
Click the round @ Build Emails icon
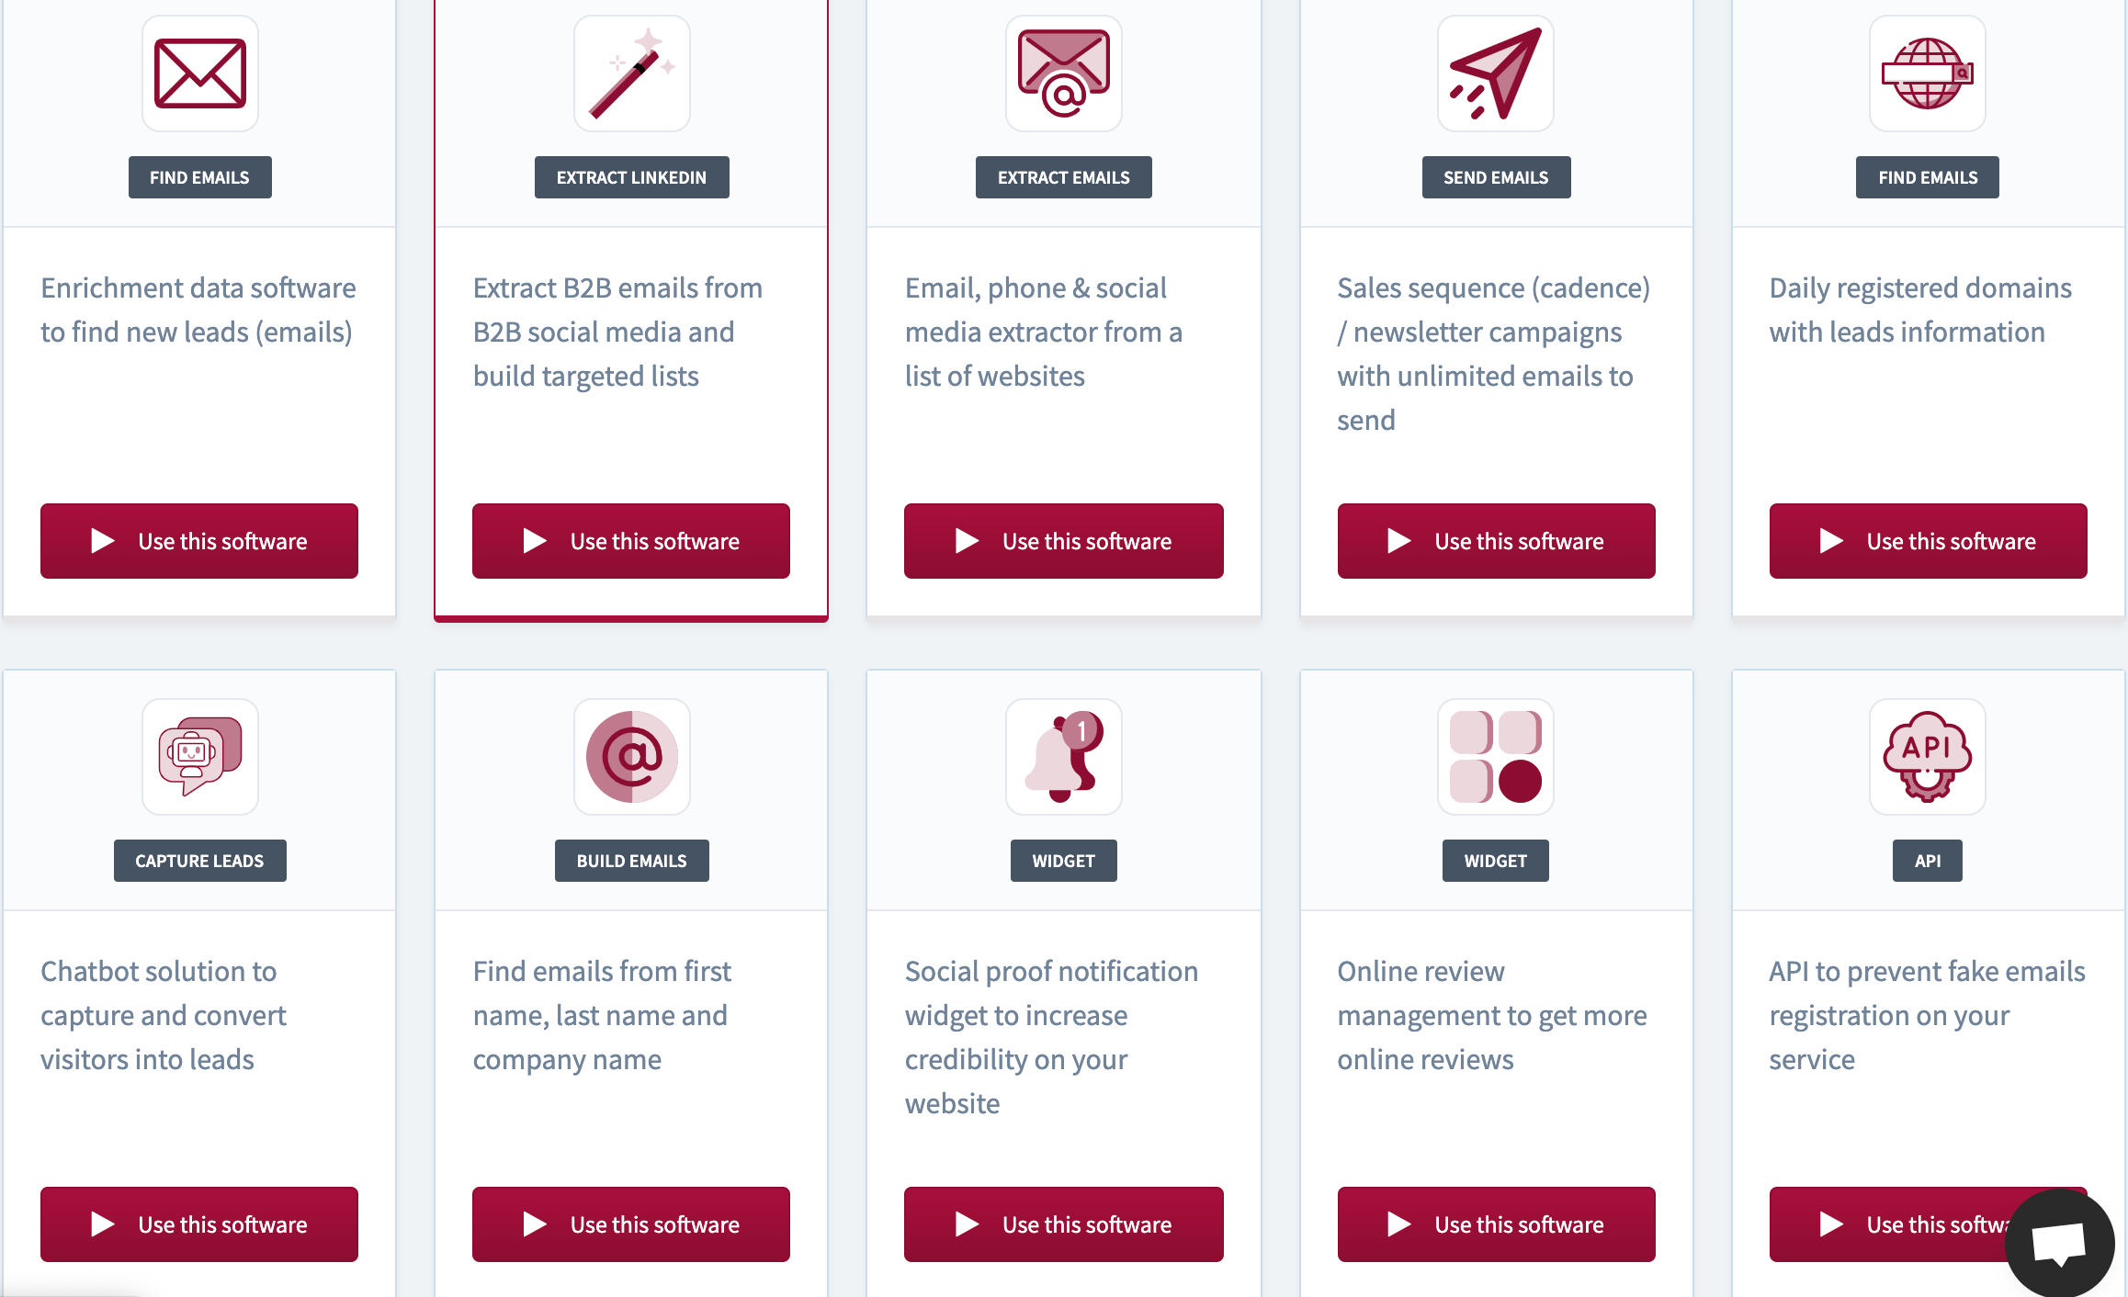[632, 757]
